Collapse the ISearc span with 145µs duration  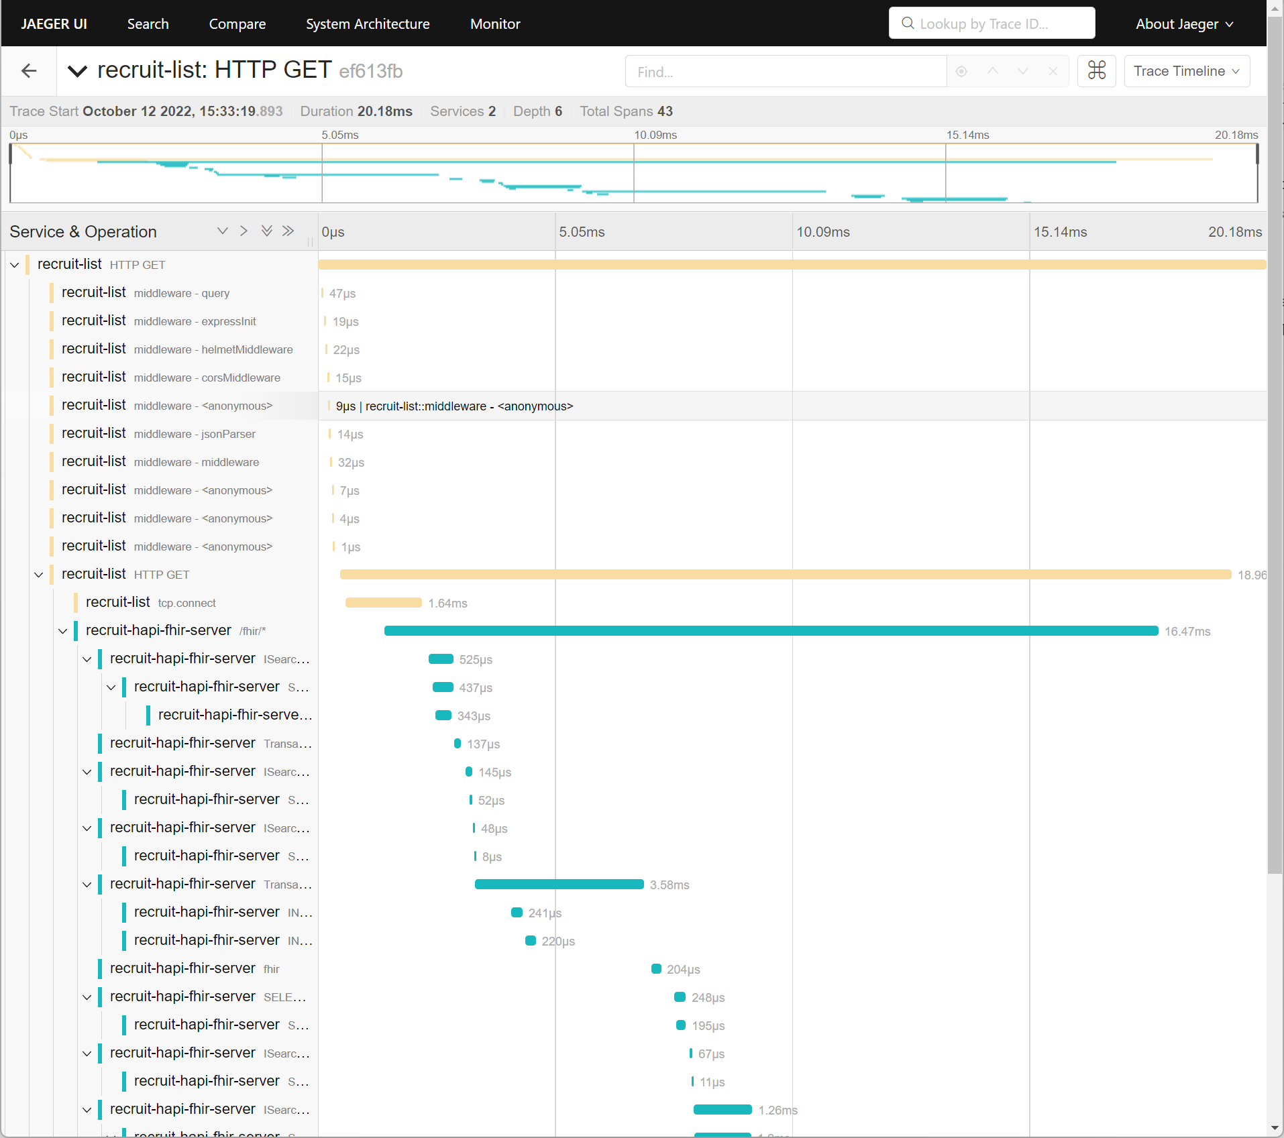coord(87,772)
